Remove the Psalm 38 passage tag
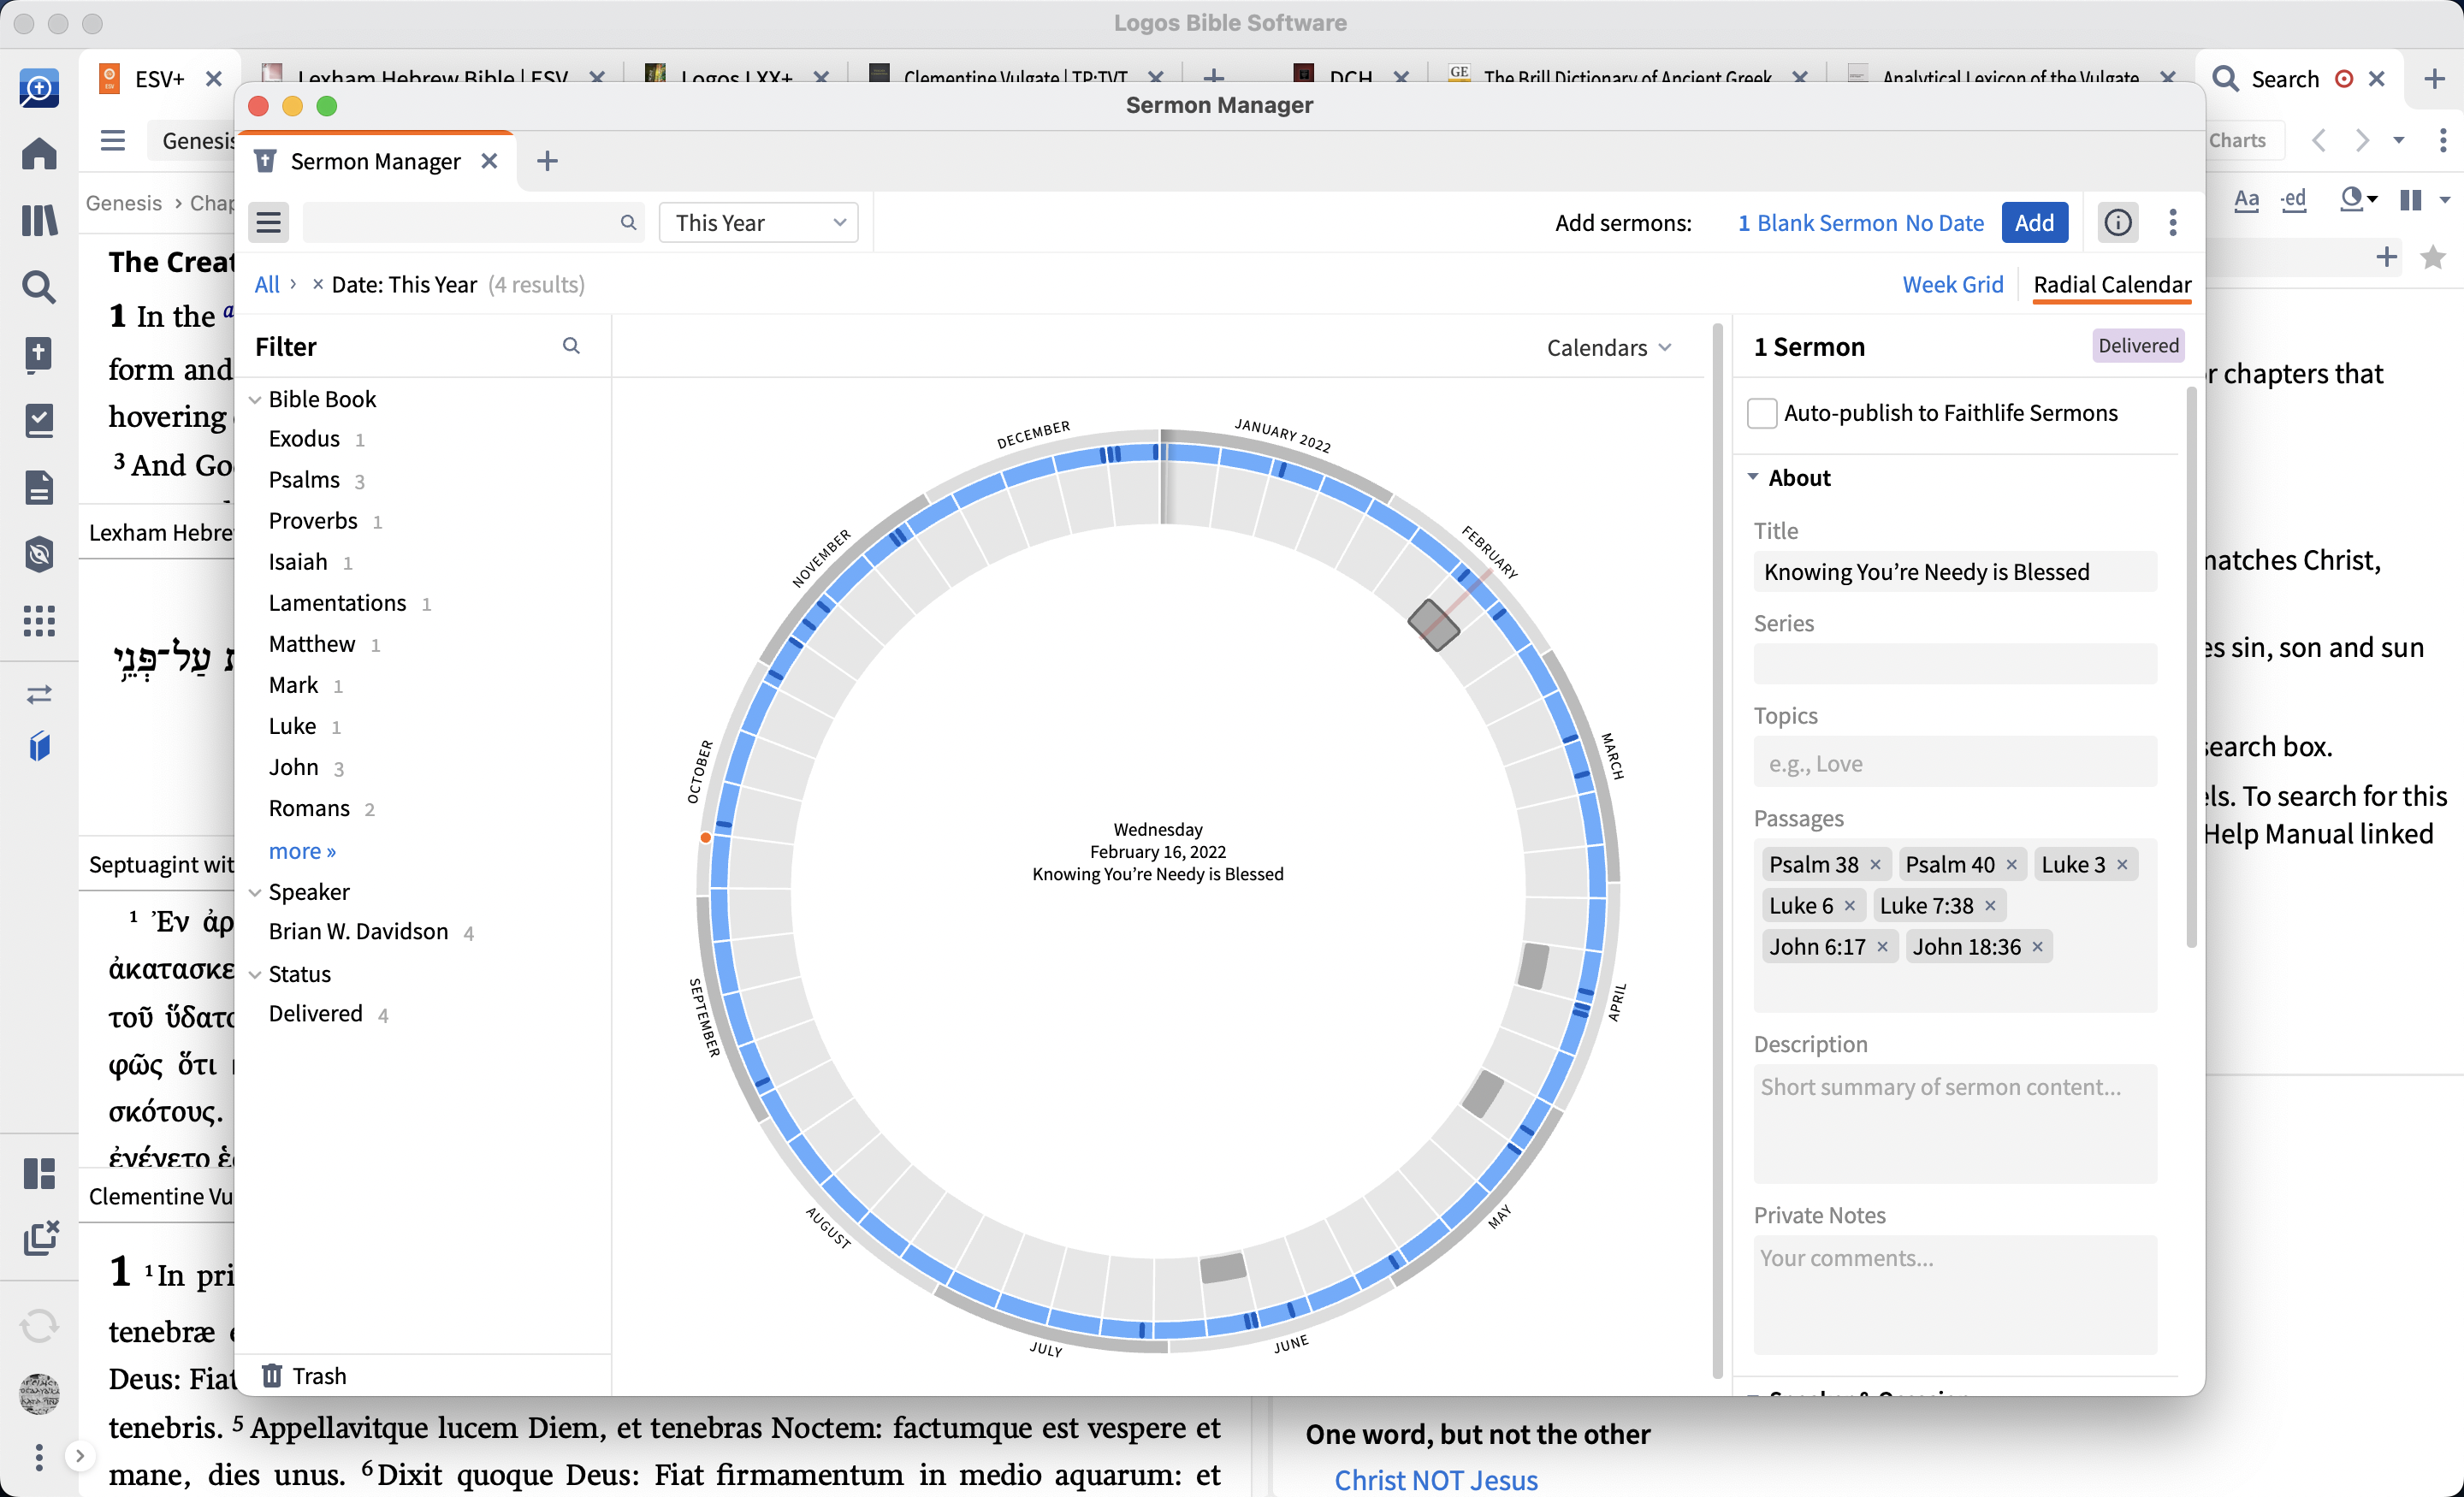Image resolution: width=2464 pixels, height=1497 pixels. click(x=1875, y=864)
